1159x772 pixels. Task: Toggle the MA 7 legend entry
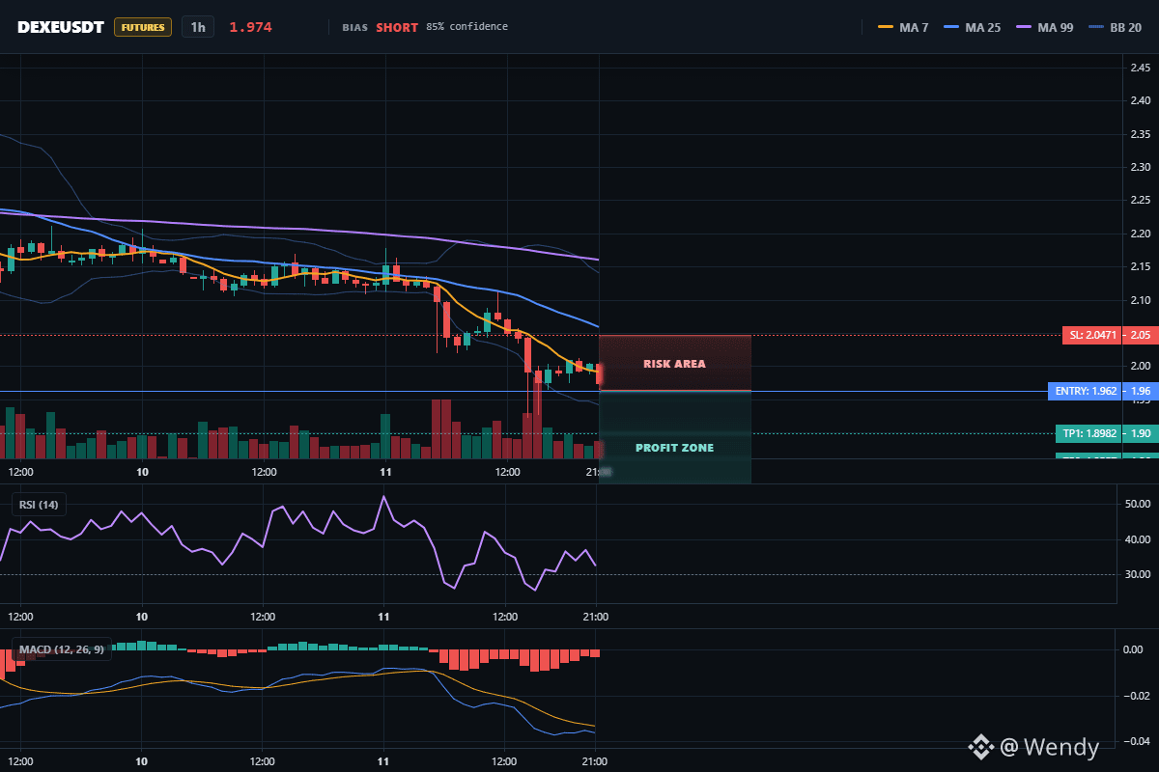click(x=903, y=27)
